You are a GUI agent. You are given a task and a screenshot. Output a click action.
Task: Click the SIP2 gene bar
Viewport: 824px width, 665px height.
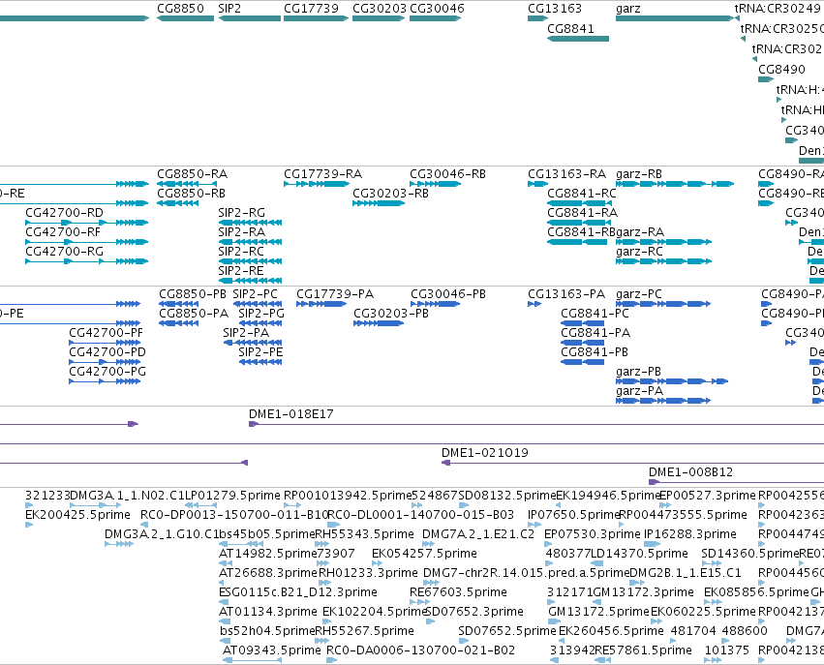[x=250, y=18]
